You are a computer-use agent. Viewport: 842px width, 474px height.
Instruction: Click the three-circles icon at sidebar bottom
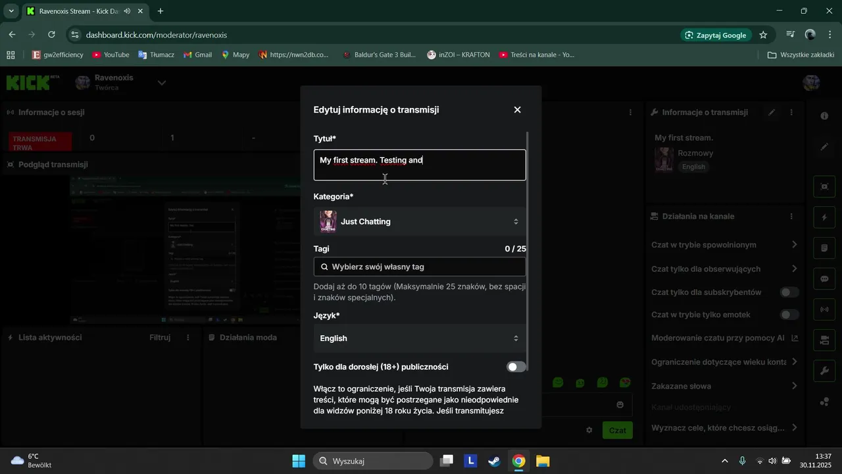pyautogui.click(x=824, y=402)
